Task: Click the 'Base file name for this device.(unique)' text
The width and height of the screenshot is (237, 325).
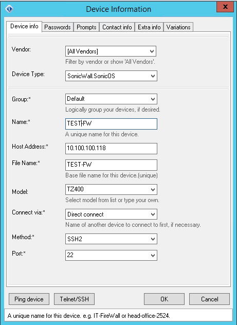Action: [112, 175]
